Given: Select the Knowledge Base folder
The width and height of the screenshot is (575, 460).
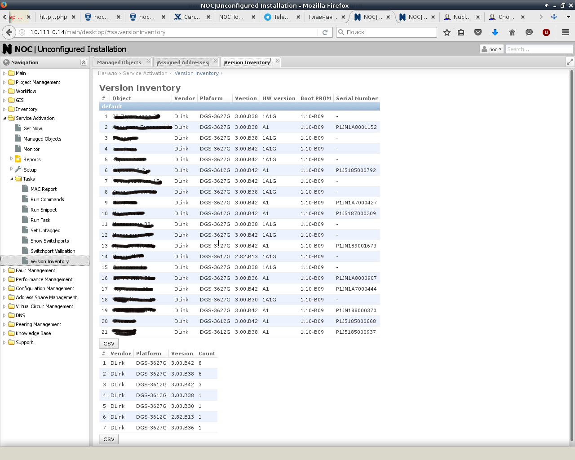Looking at the screenshot, I should 33,333.
